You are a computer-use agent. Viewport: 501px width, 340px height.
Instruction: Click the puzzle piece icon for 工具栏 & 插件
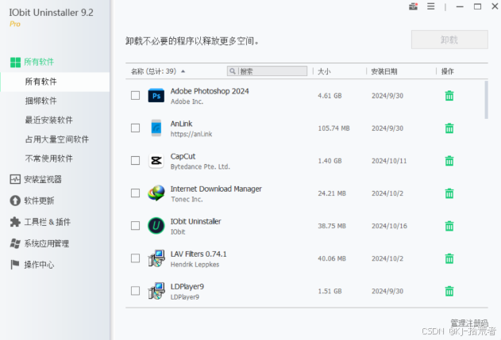pyautogui.click(x=15, y=222)
